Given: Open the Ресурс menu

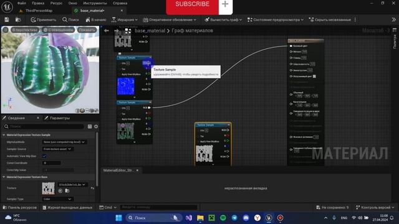Looking at the screenshot, I should [x=56, y=3].
